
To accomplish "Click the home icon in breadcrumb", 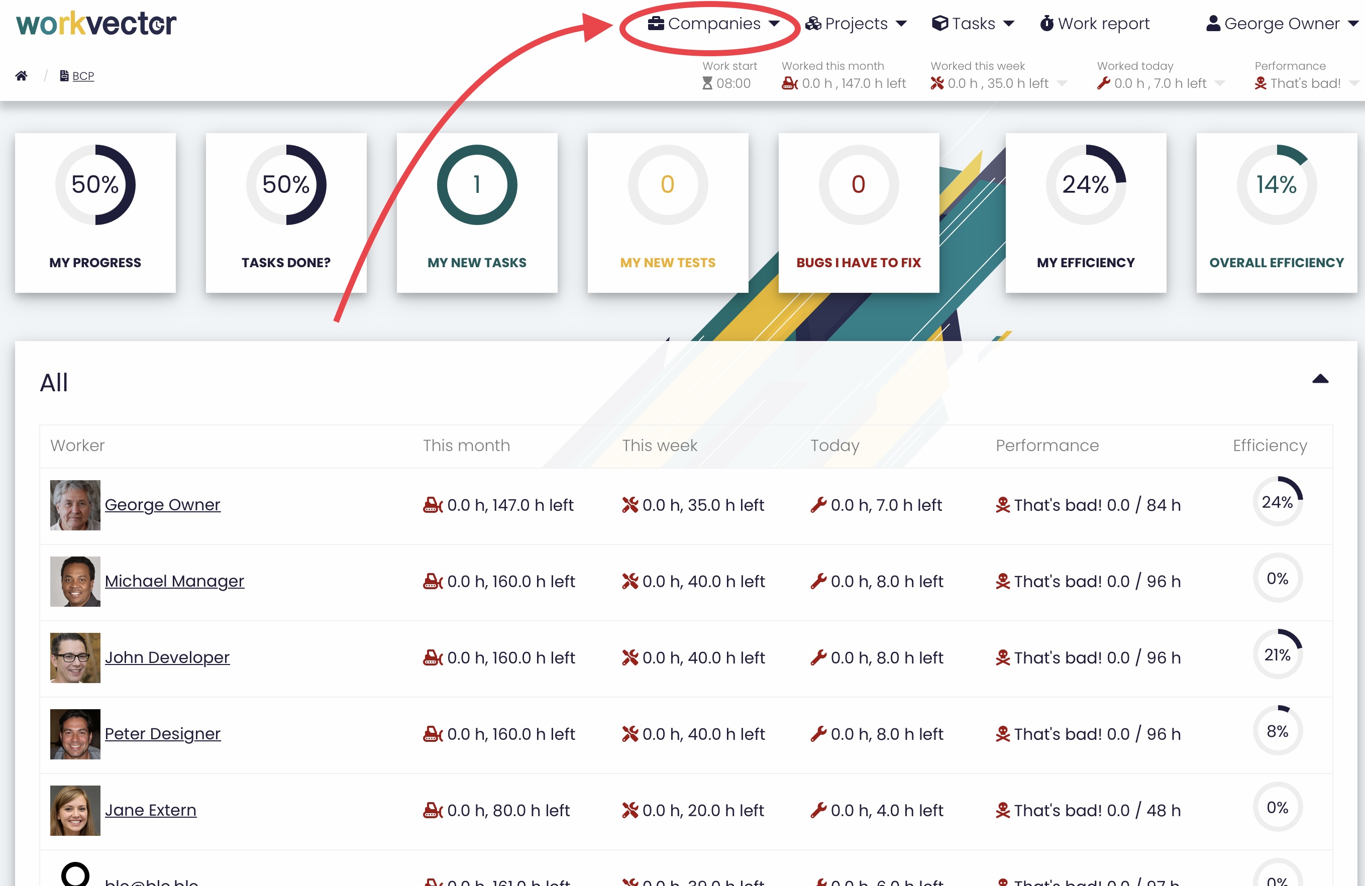I will coord(21,76).
